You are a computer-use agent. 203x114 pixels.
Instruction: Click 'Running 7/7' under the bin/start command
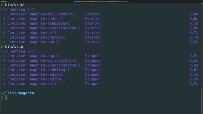point(22,9)
